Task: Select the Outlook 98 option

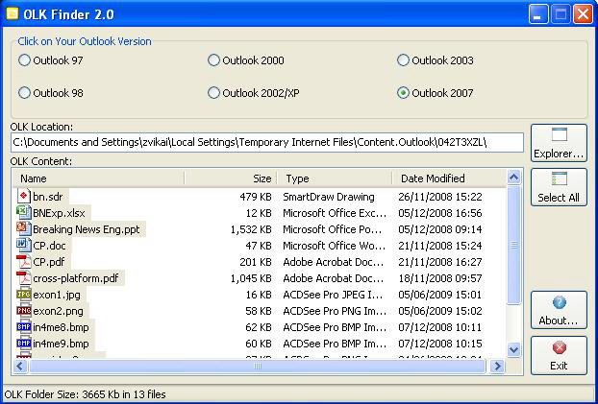Action: (24, 93)
